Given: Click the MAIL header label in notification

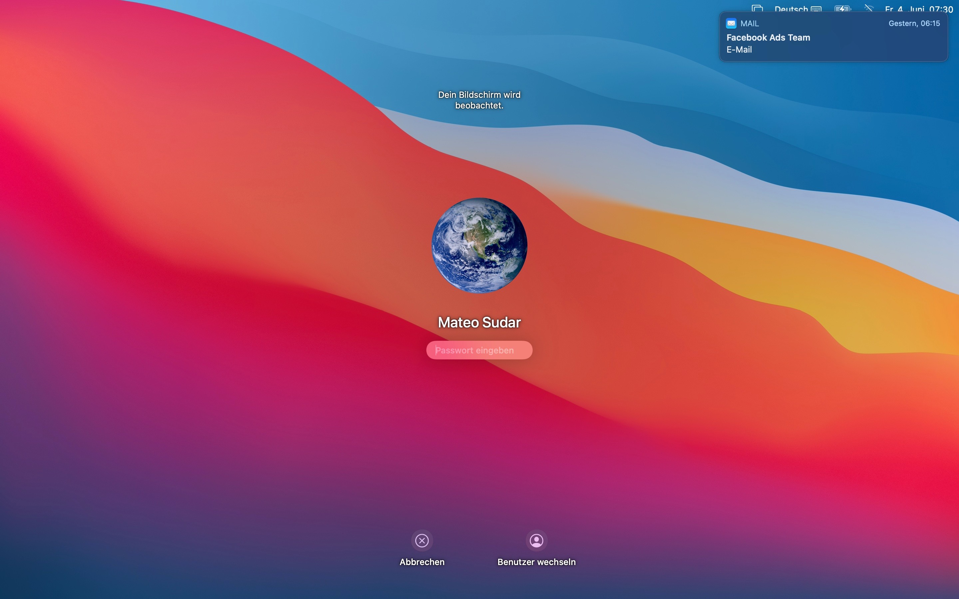Looking at the screenshot, I should click(749, 24).
